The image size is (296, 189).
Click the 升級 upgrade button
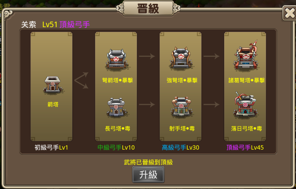[x=148, y=175]
